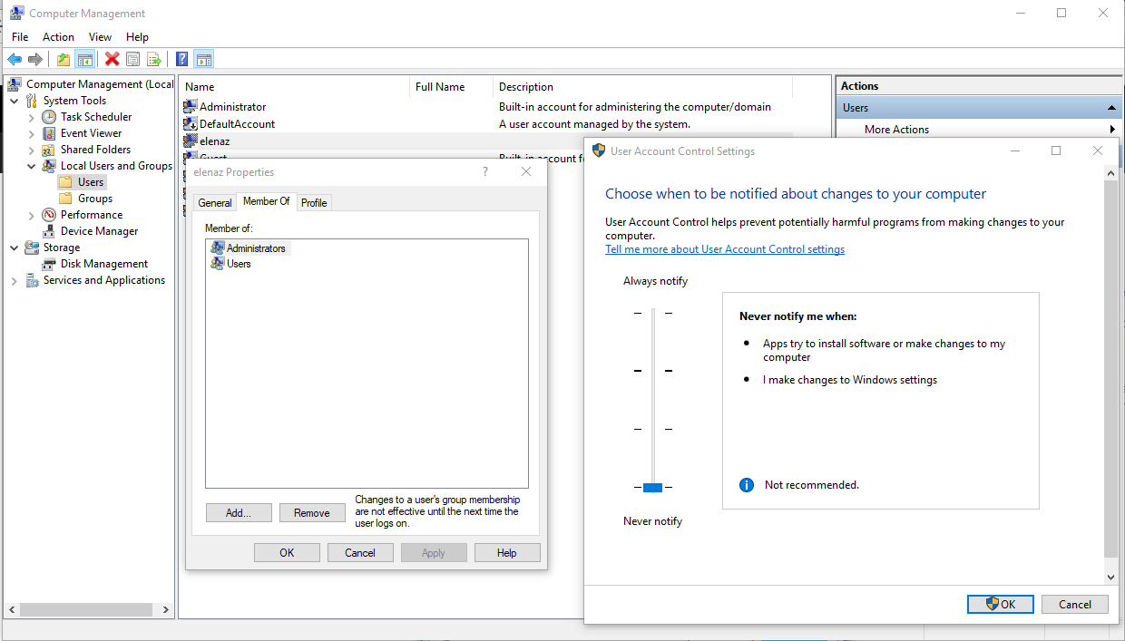
Task: Select the Users folder in the console tree
Action: point(82,182)
